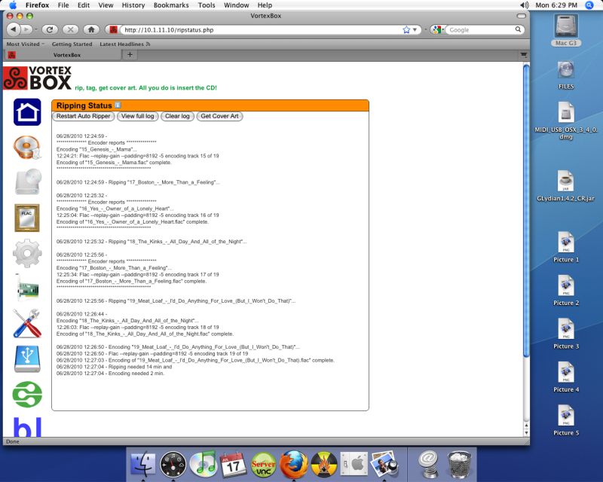Click the blue 'bl' logo in sidebar
This screenshot has height=482, width=603.
27,428
